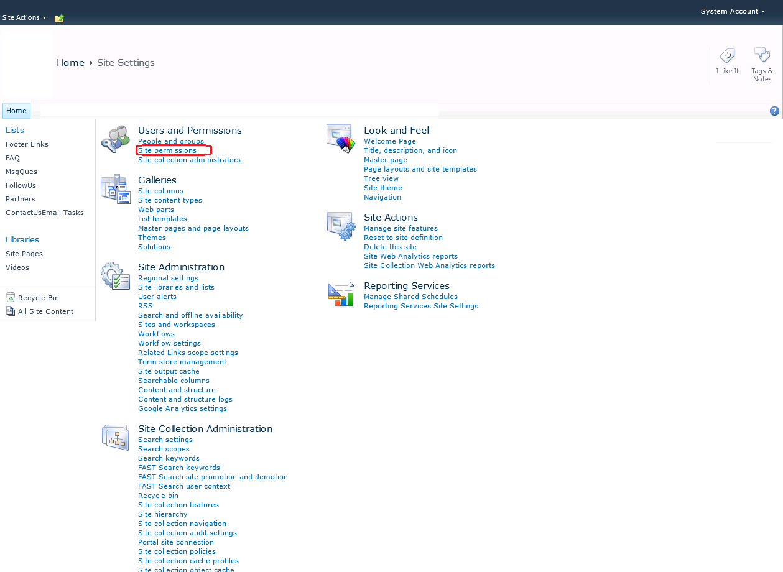Screen dimensions: 783x572
Task: Click the Reporting Services section icon
Action: click(x=341, y=293)
